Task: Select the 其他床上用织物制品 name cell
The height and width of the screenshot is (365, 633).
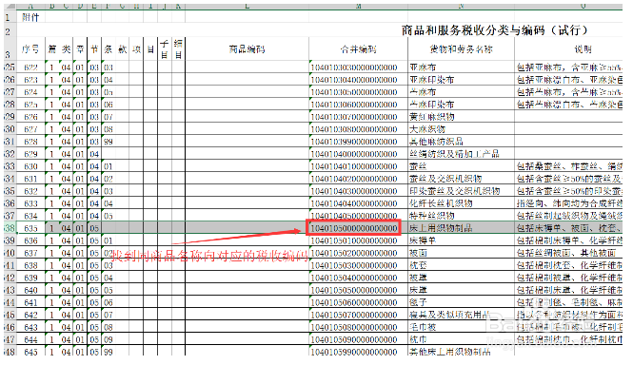Action: pyautogui.click(x=461, y=352)
